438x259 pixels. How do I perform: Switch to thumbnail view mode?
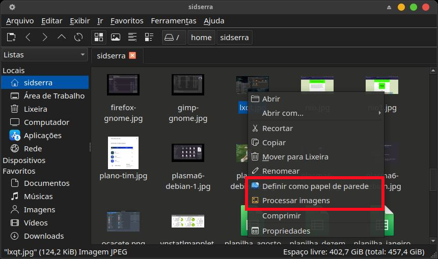(x=116, y=37)
